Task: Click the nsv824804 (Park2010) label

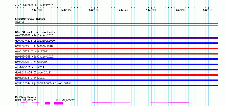Action: pyautogui.click(x=30, y=78)
